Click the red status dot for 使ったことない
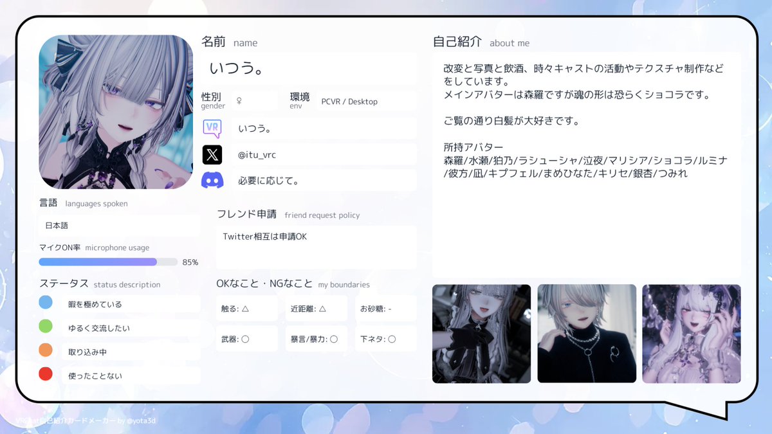772x434 pixels. [45, 374]
